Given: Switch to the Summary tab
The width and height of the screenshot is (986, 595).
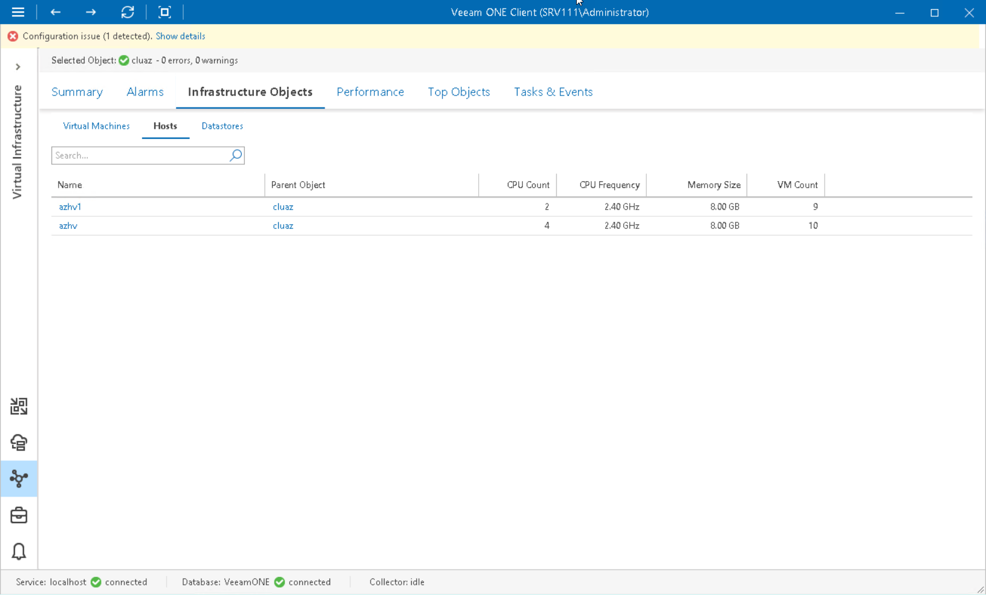Looking at the screenshot, I should tap(77, 92).
